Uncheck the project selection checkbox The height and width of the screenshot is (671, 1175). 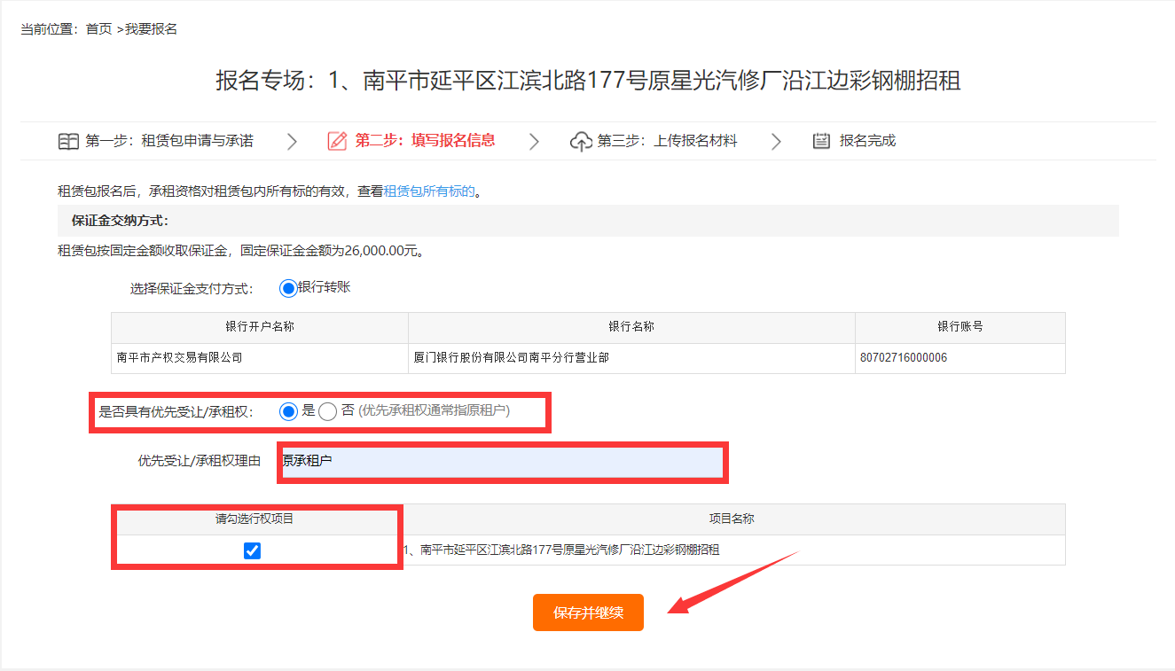coord(253,550)
